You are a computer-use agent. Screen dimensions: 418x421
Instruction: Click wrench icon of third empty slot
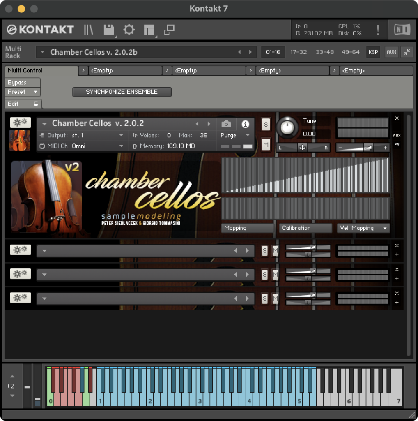point(21,298)
